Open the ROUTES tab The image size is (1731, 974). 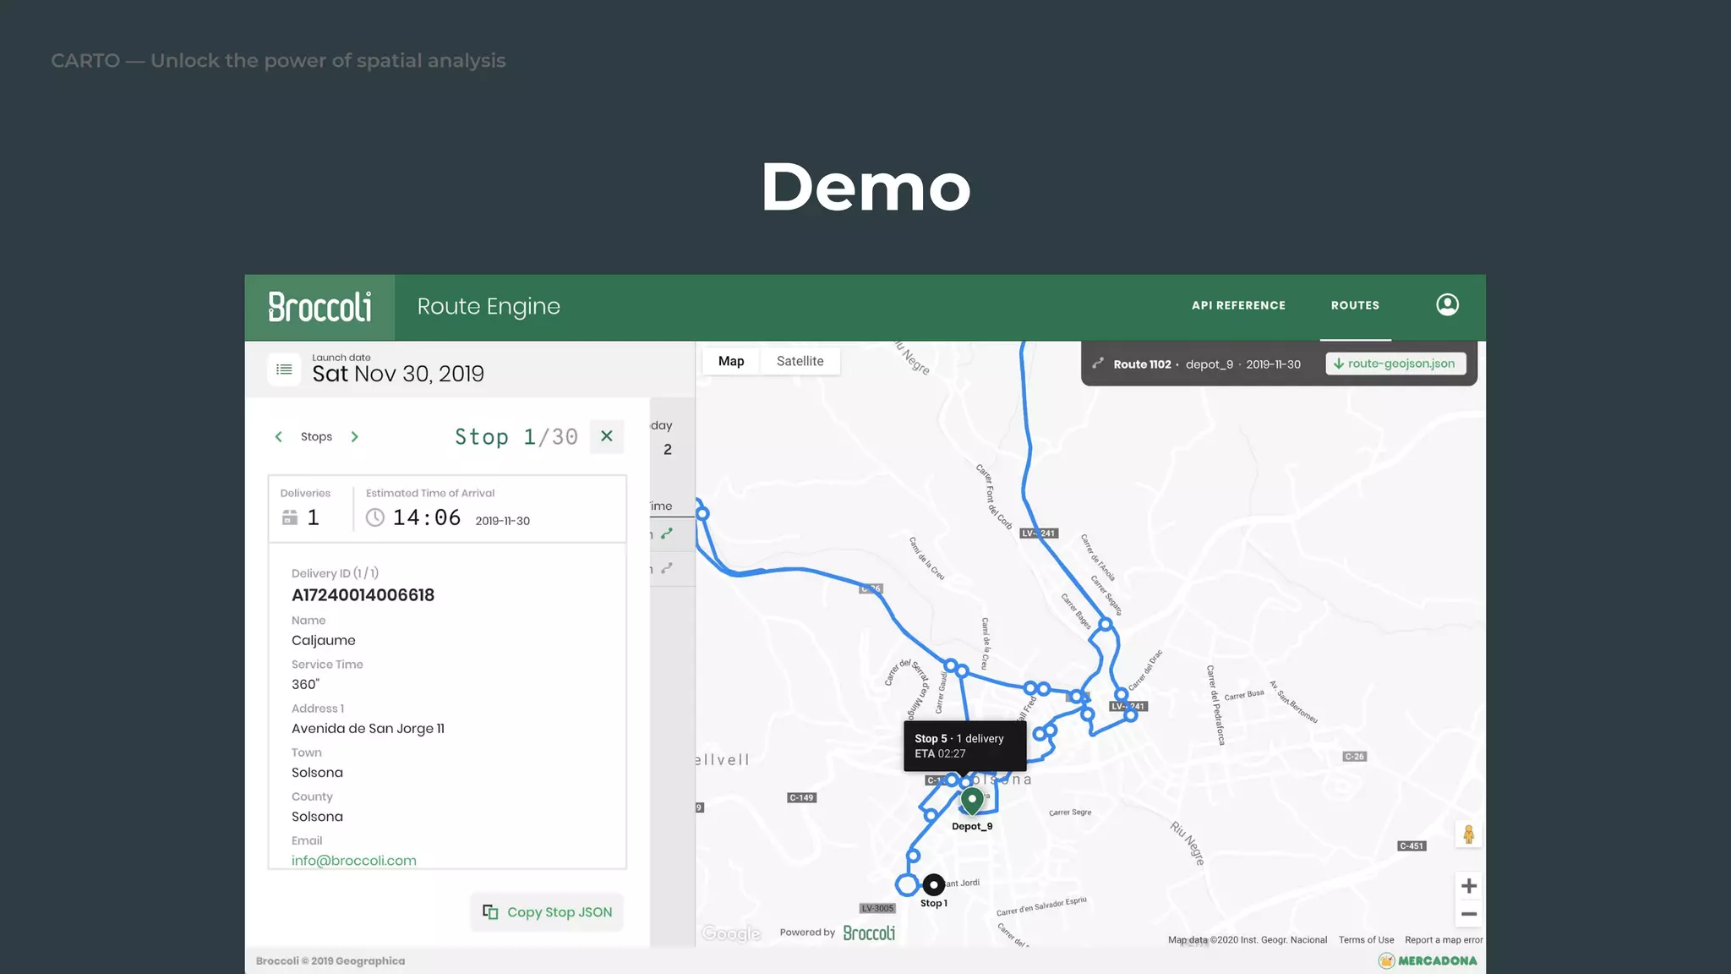1355,305
